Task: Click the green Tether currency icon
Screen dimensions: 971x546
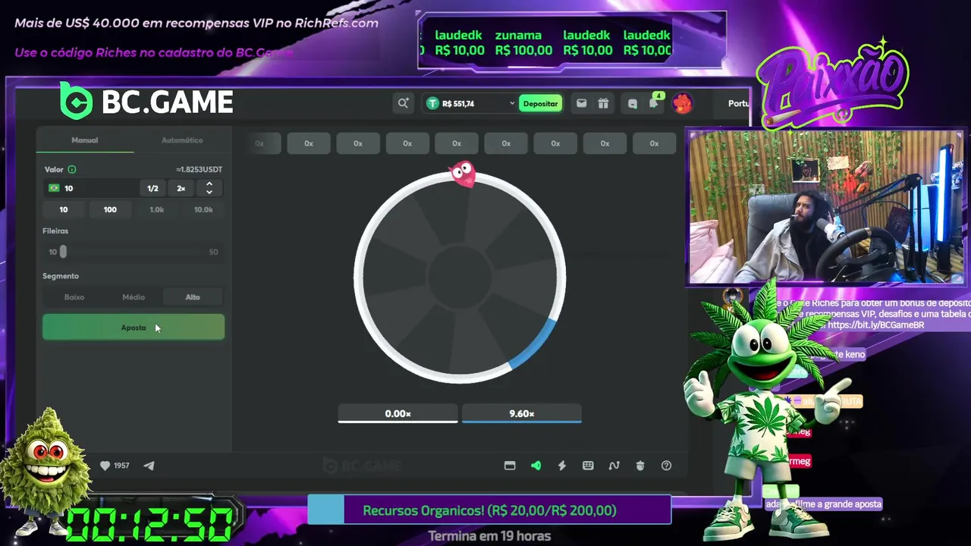Action: pyautogui.click(x=432, y=103)
